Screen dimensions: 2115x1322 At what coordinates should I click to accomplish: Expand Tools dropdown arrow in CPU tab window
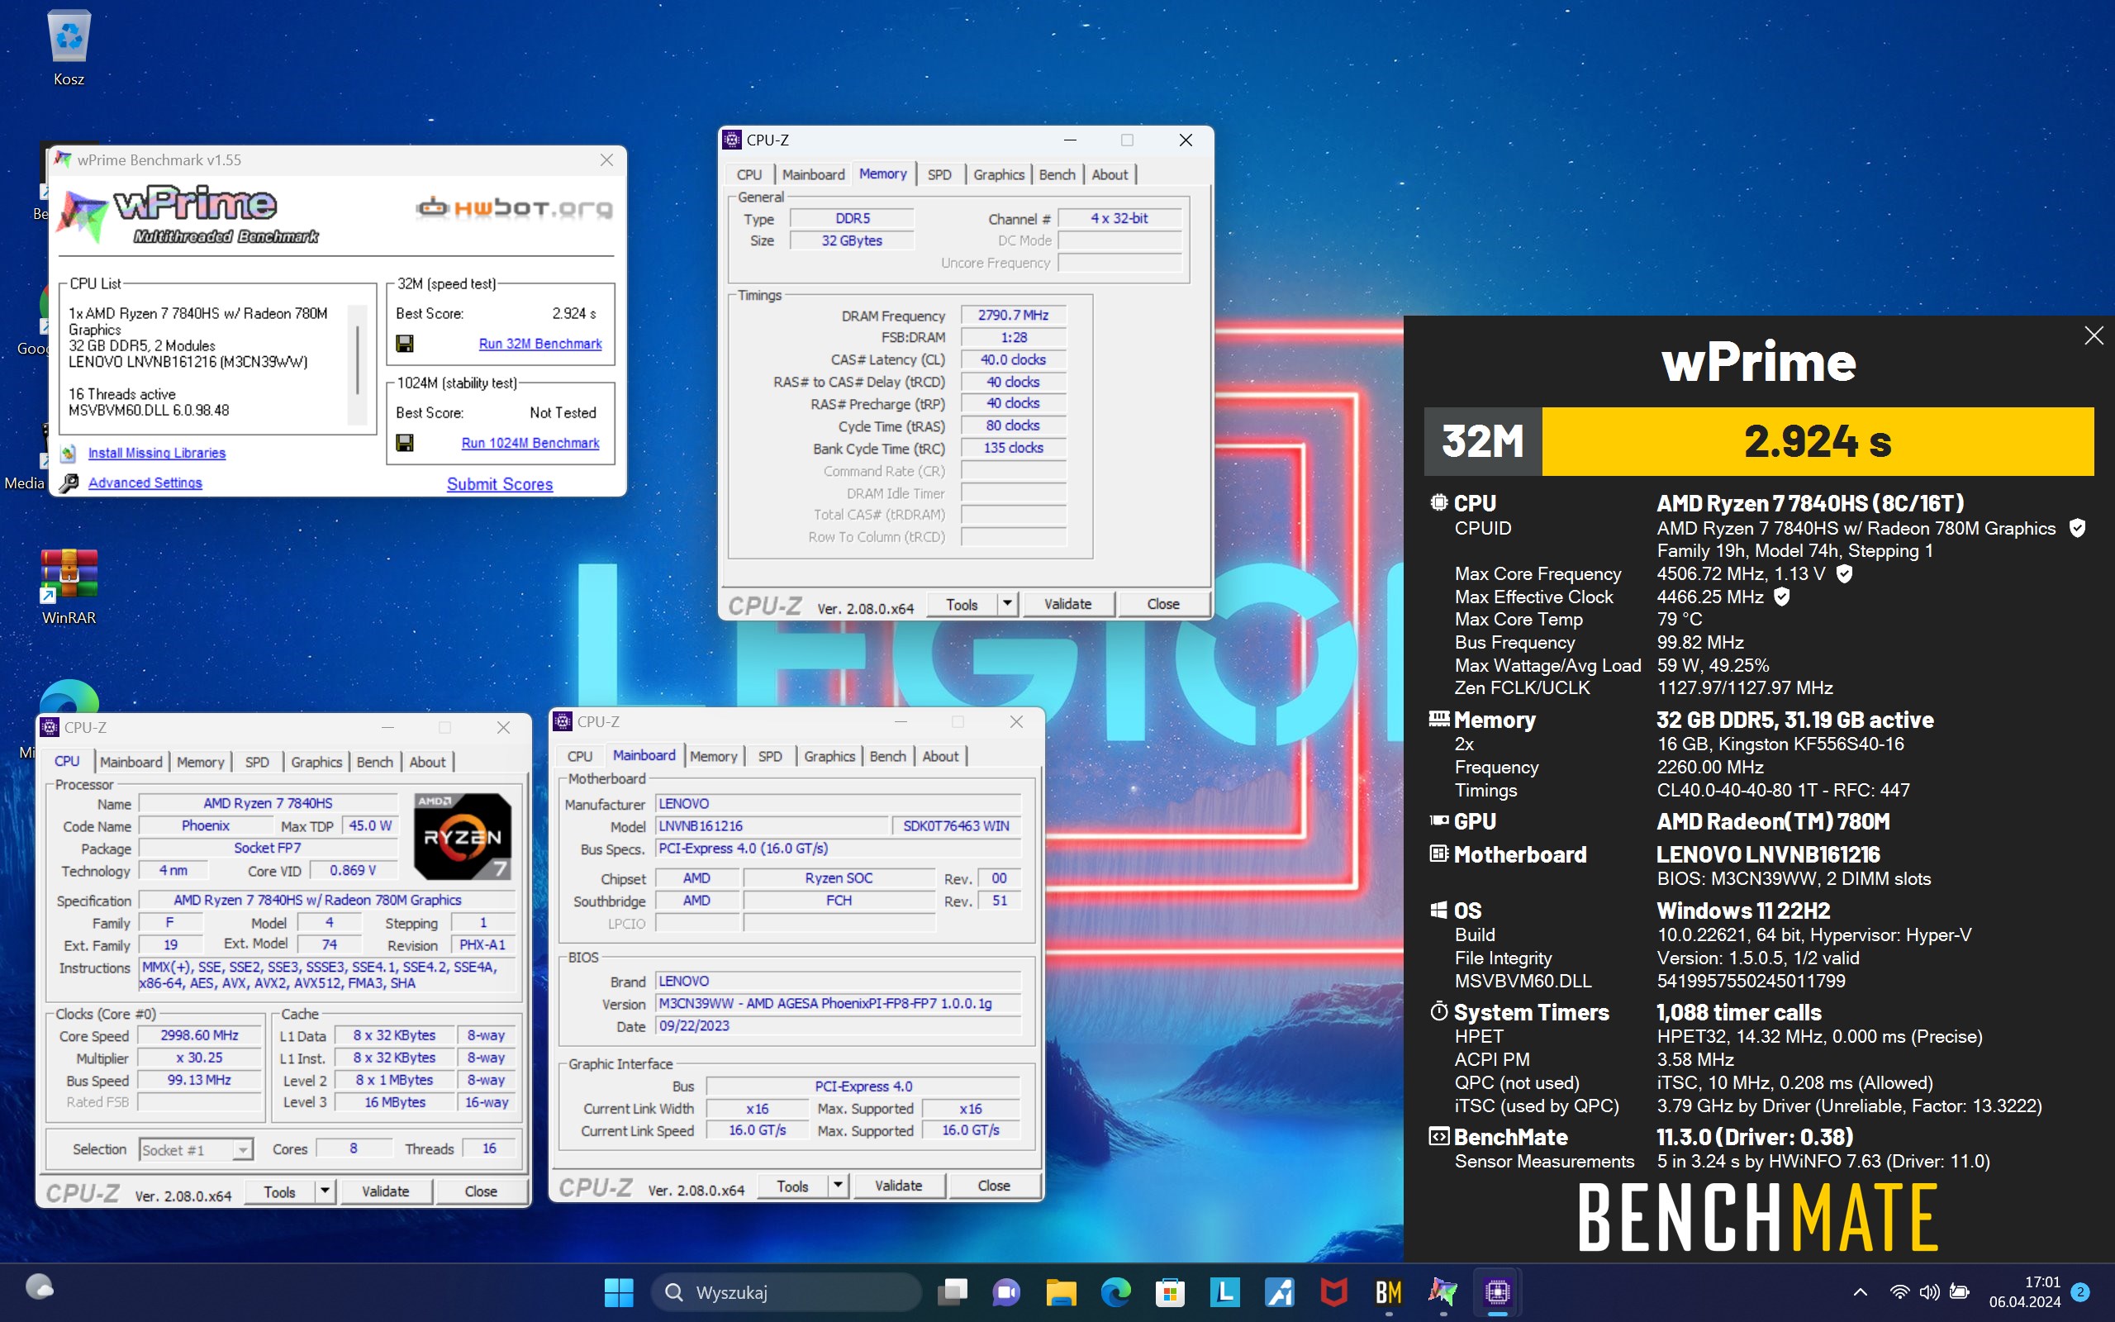[324, 1191]
